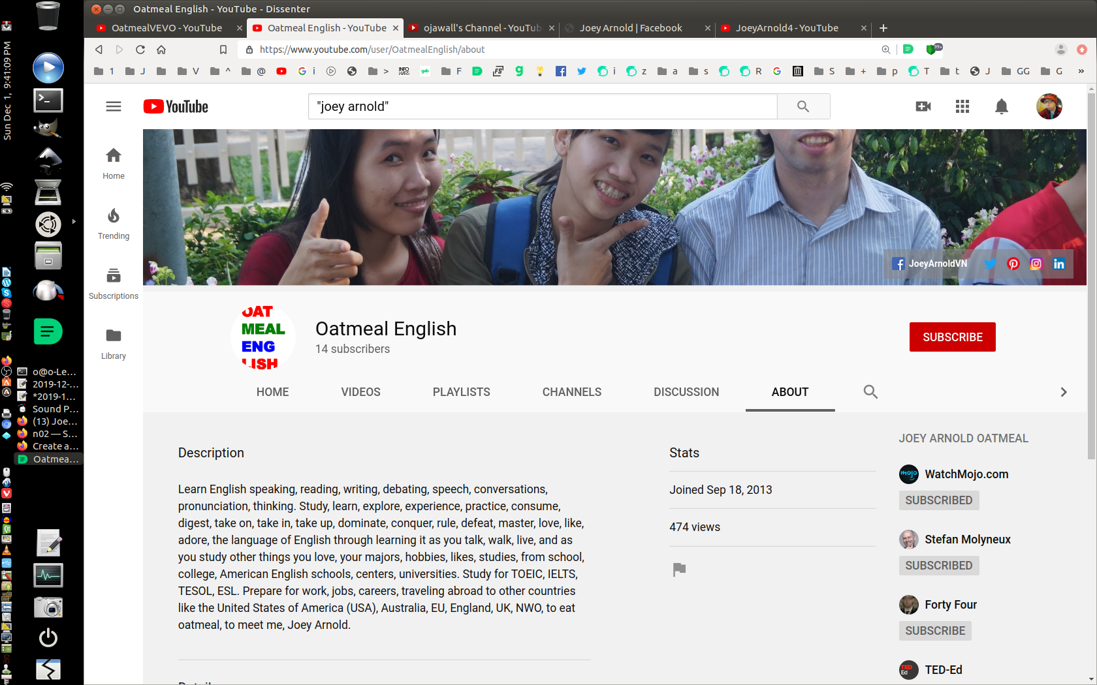
Task: Open the notifications bell
Action: (1002, 106)
